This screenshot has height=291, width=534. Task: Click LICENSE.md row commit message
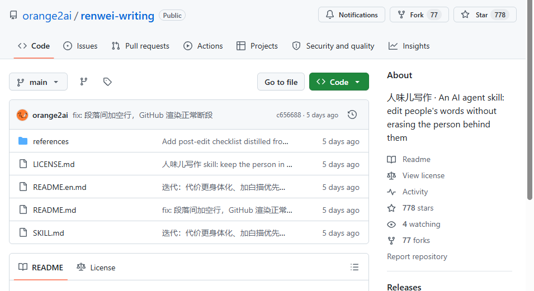[x=227, y=164]
